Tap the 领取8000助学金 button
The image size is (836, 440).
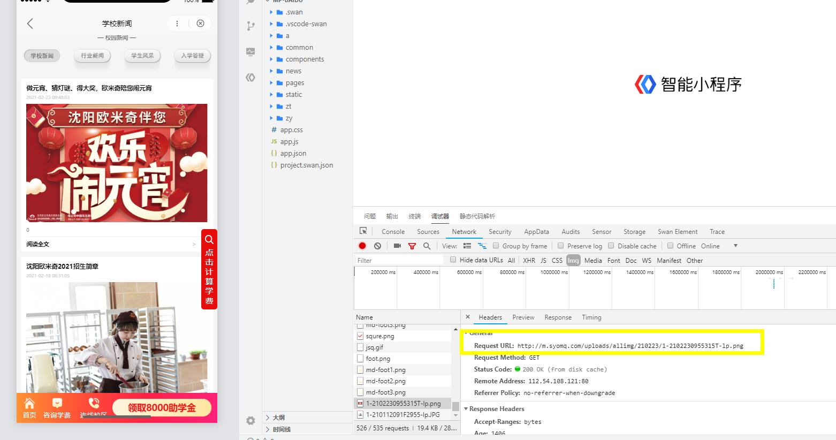[162, 408]
